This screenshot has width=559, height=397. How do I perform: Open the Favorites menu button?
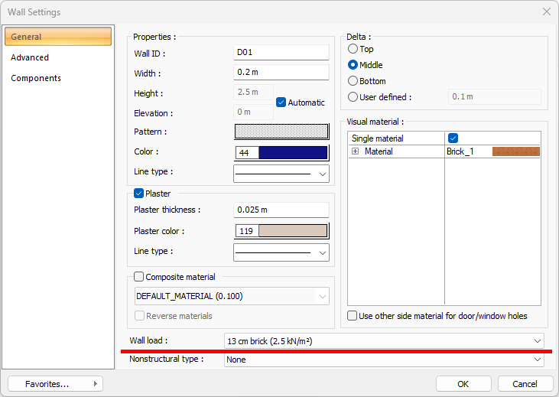click(55, 383)
